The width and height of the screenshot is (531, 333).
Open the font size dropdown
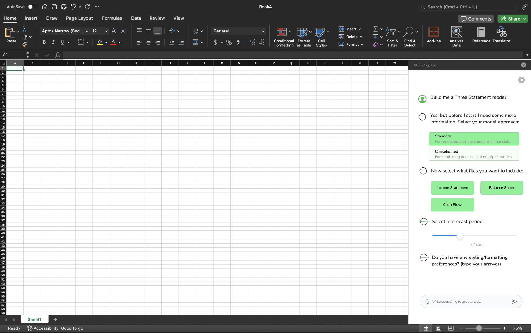pyautogui.click(x=107, y=31)
